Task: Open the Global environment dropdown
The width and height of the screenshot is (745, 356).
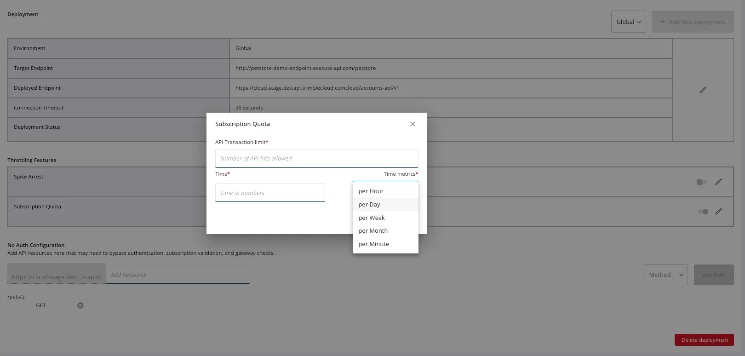Action: pos(628,22)
